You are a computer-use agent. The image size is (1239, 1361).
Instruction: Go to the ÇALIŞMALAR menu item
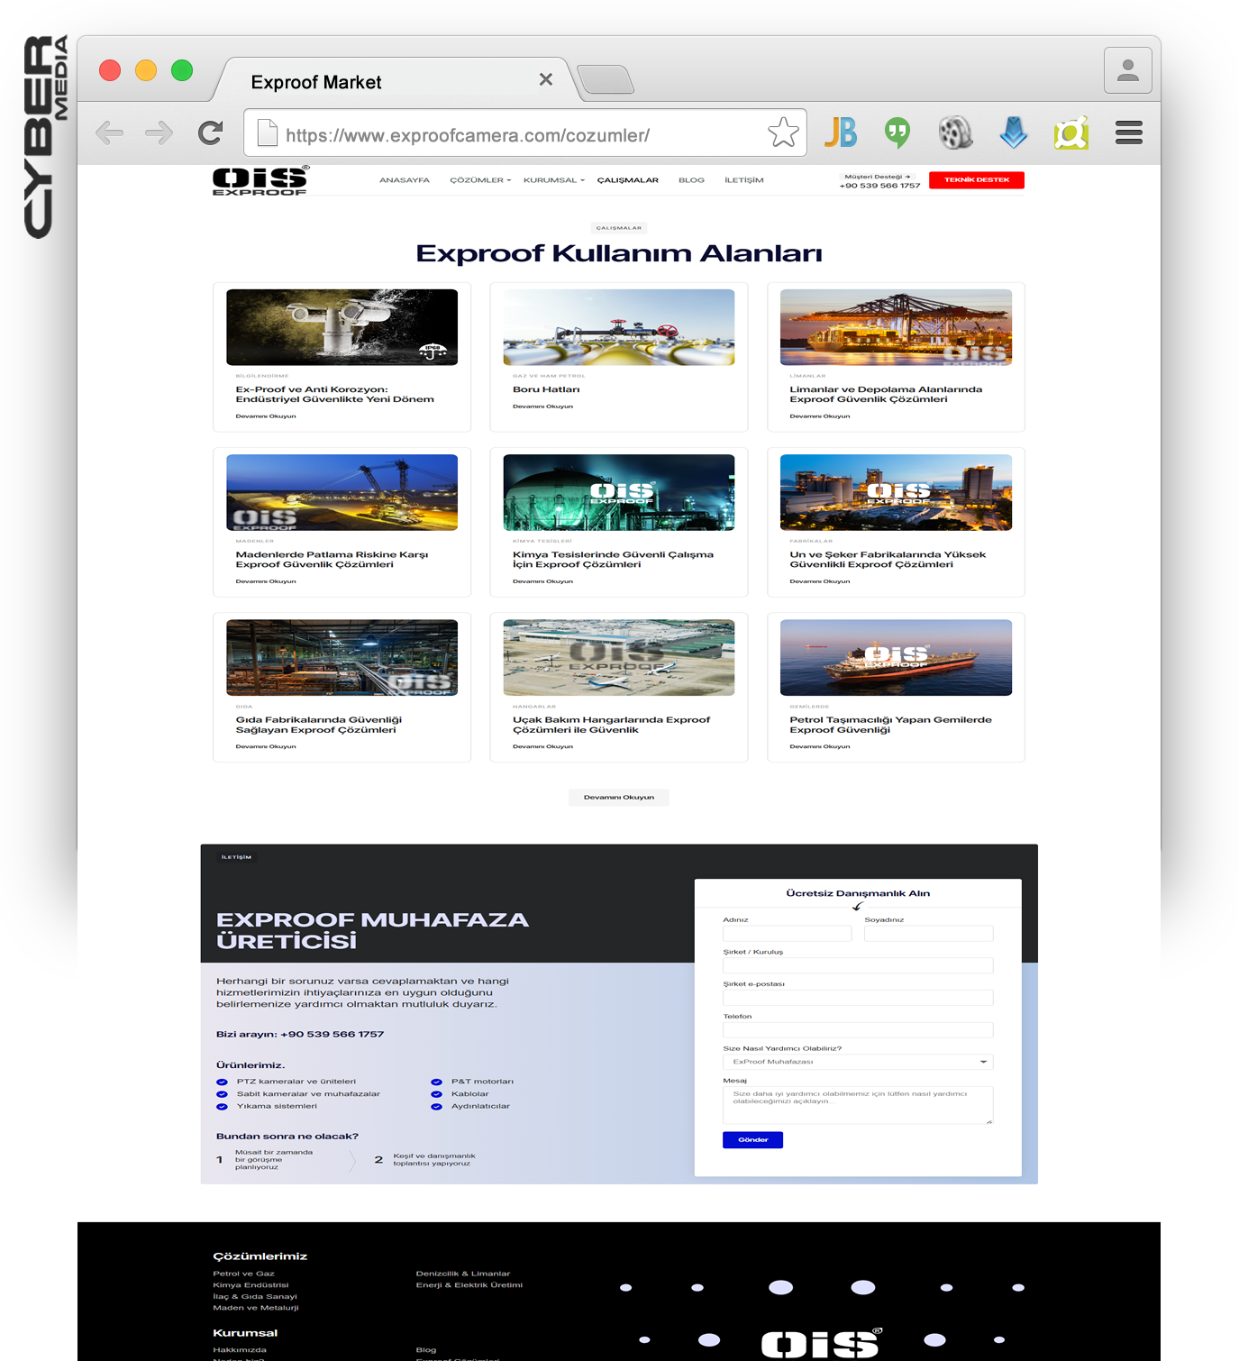627,180
